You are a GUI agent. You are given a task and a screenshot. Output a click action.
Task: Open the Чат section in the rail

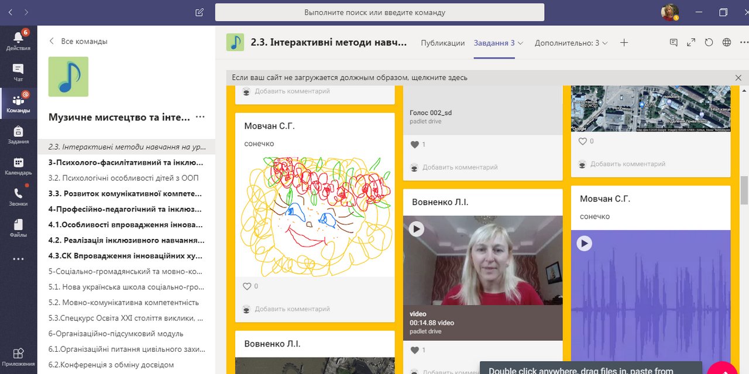pyautogui.click(x=18, y=72)
